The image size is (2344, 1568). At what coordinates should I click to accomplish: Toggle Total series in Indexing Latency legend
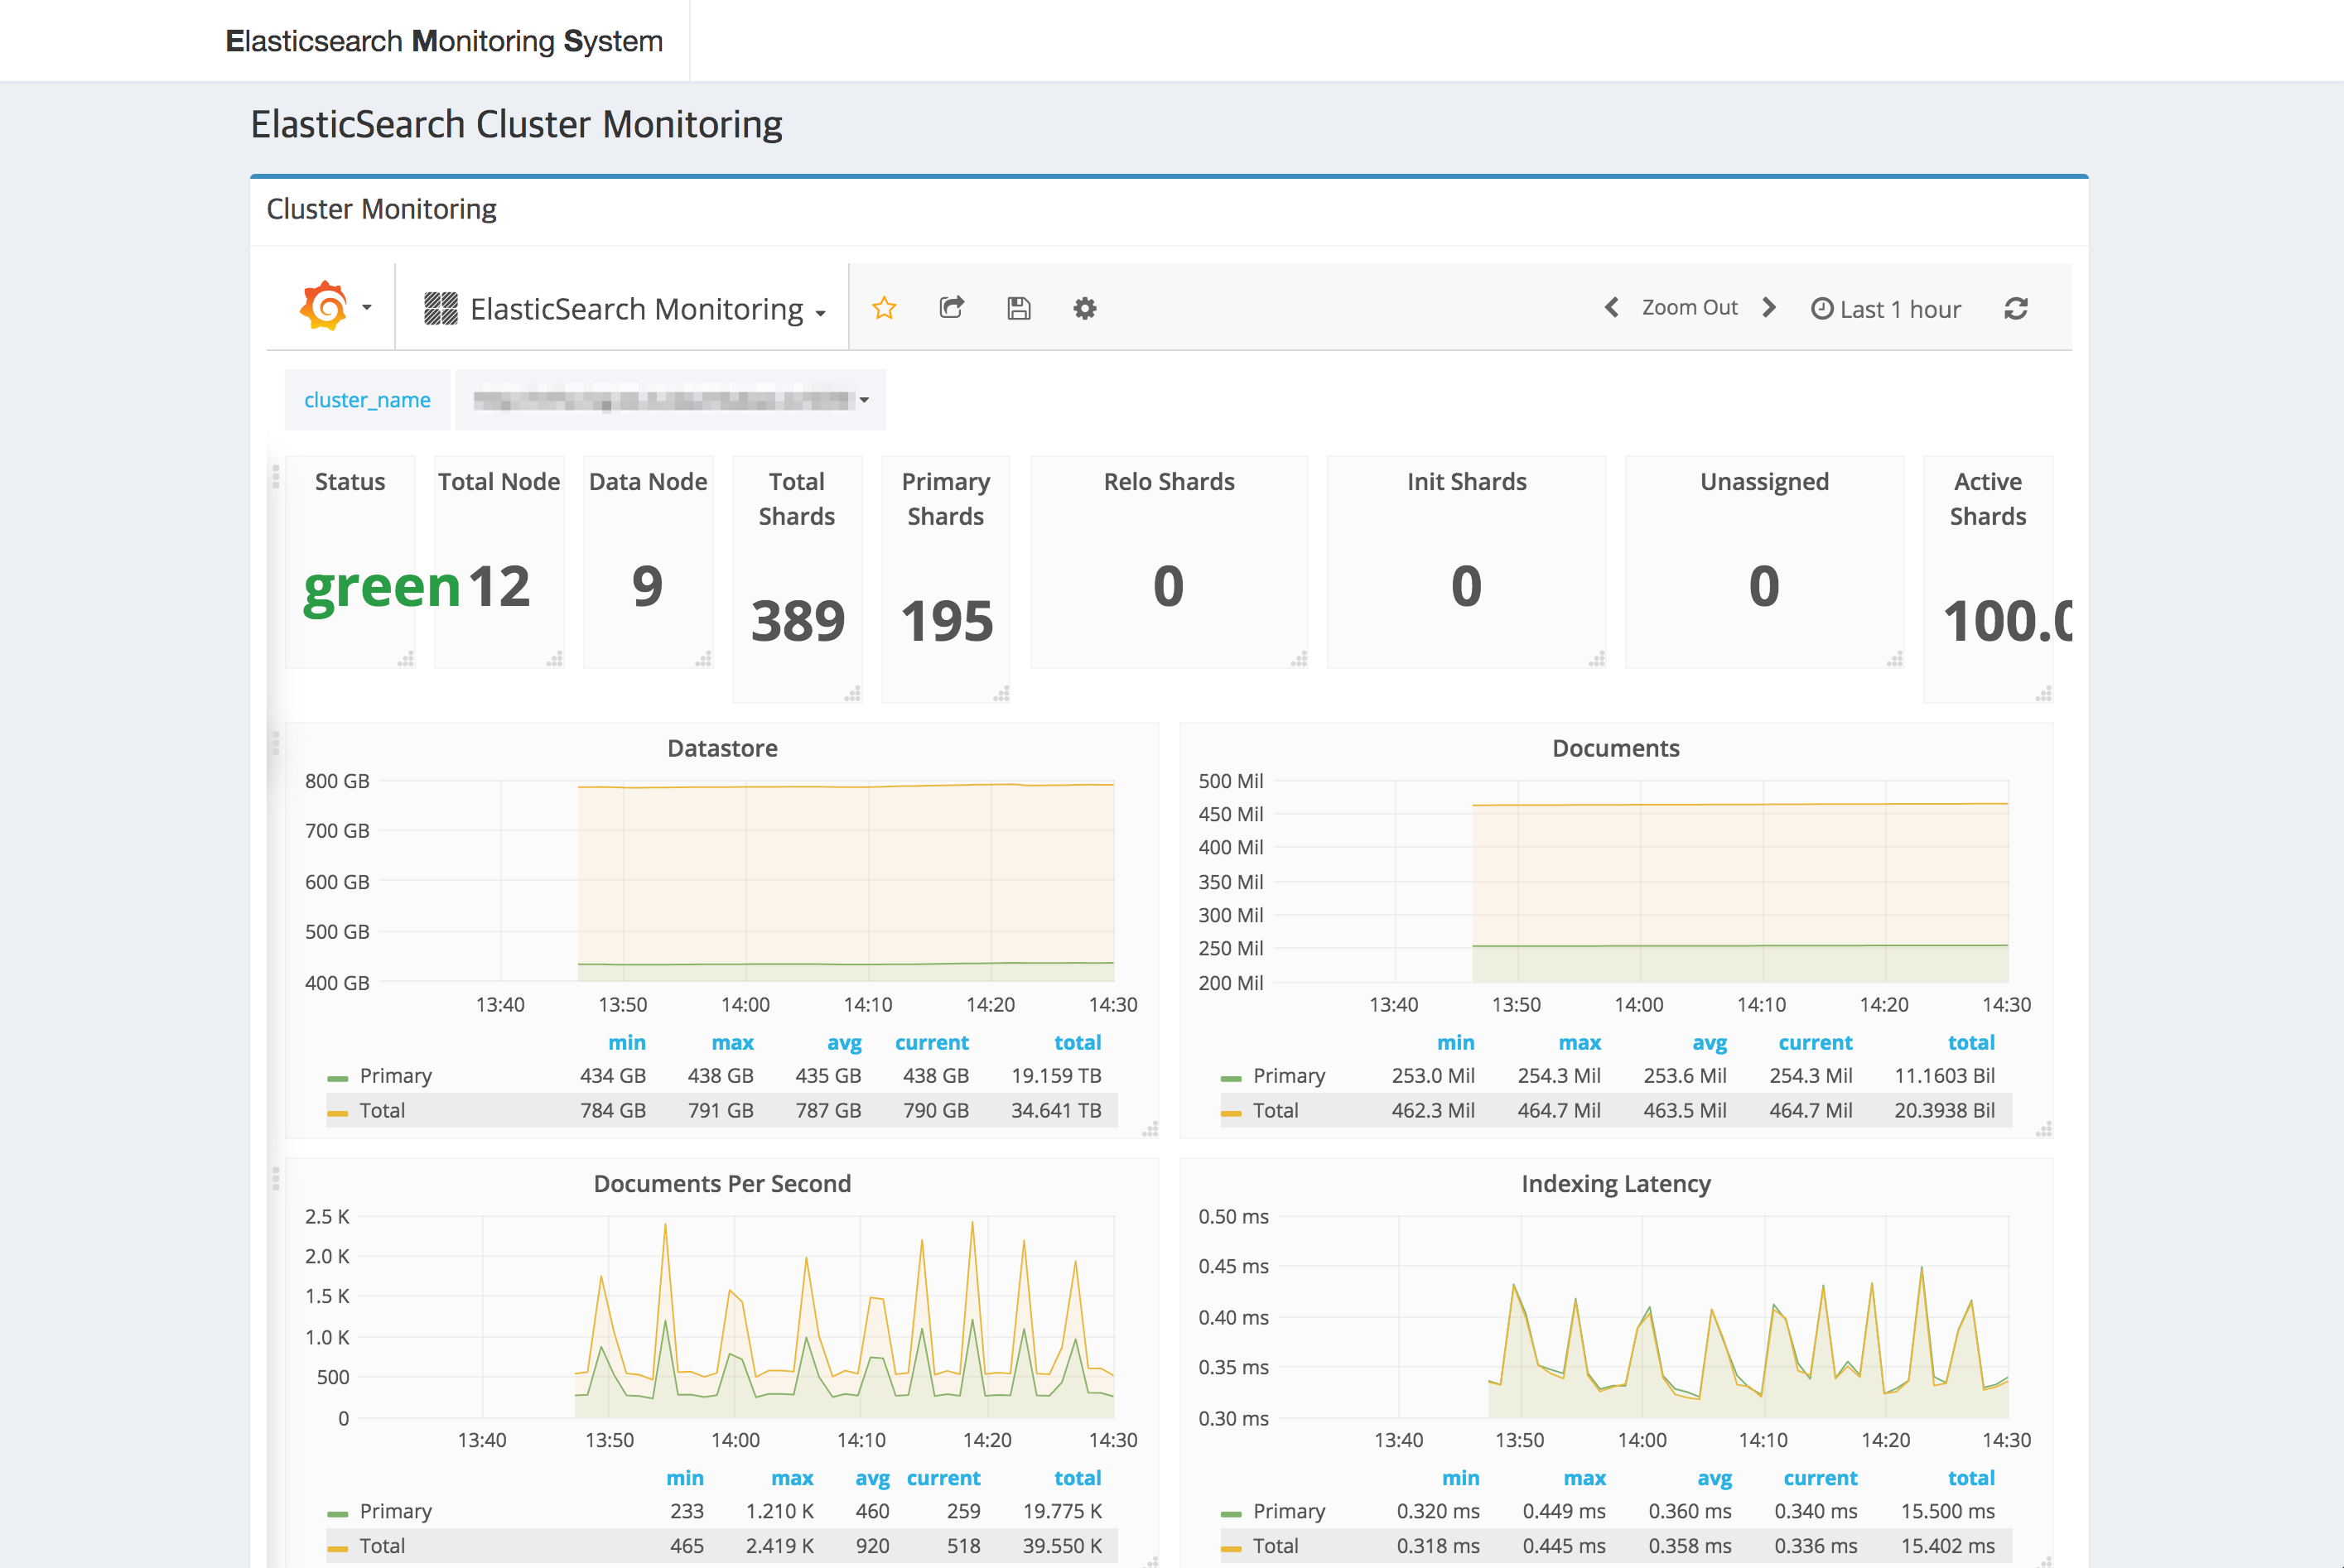pyautogui.click(x=1276, y=1546)
